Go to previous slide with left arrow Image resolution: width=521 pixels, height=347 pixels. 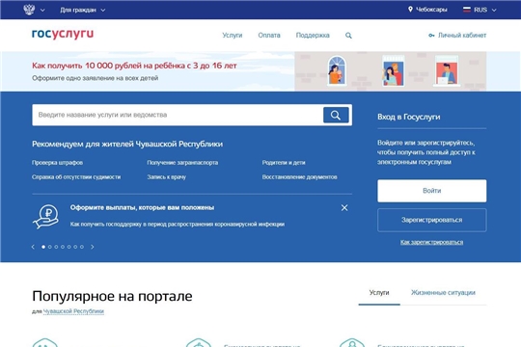(x=33, y=247)
